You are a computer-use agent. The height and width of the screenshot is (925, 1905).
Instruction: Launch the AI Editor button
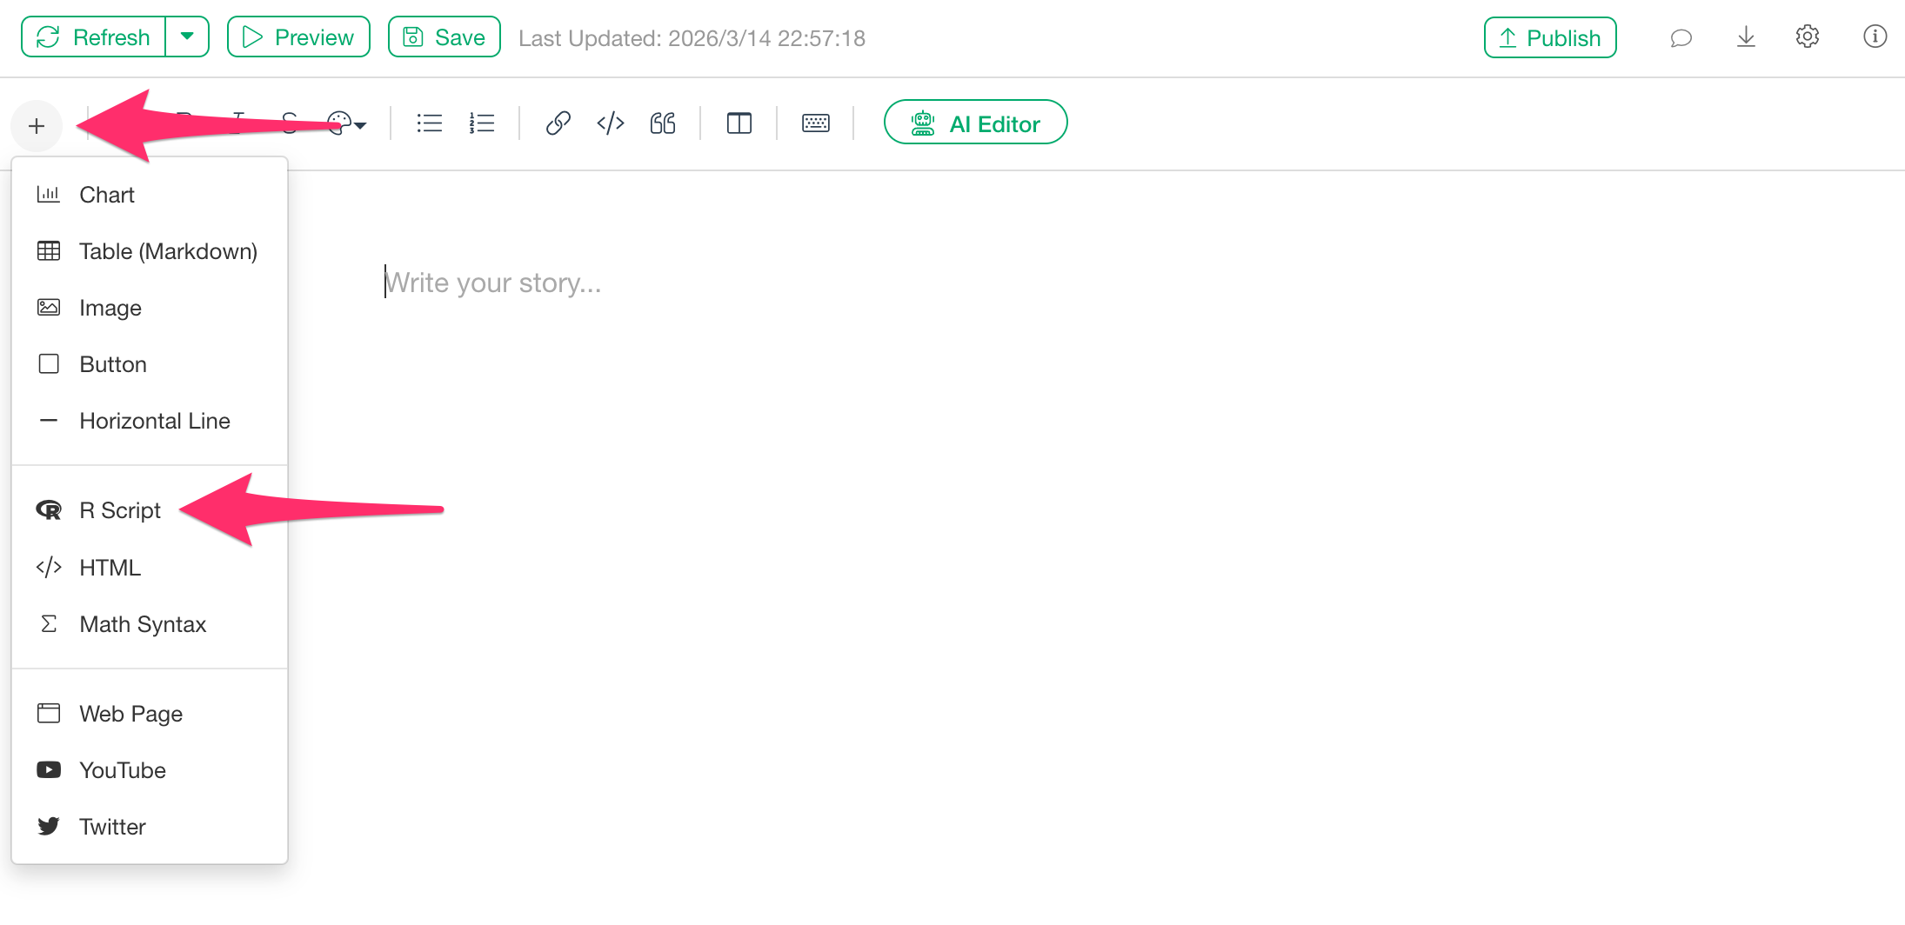975,123
